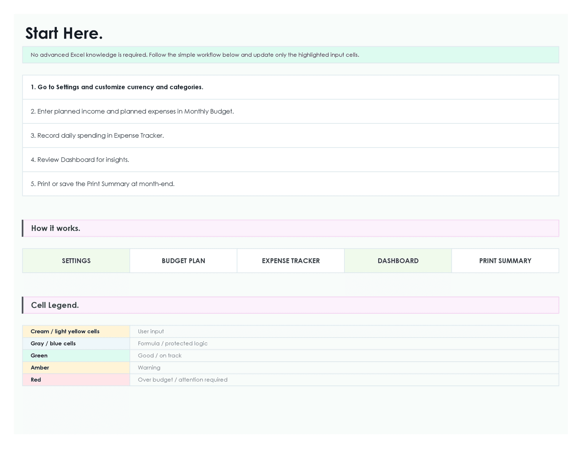
Task: Click the 'Start Here.' title
Action: (64, 34)
